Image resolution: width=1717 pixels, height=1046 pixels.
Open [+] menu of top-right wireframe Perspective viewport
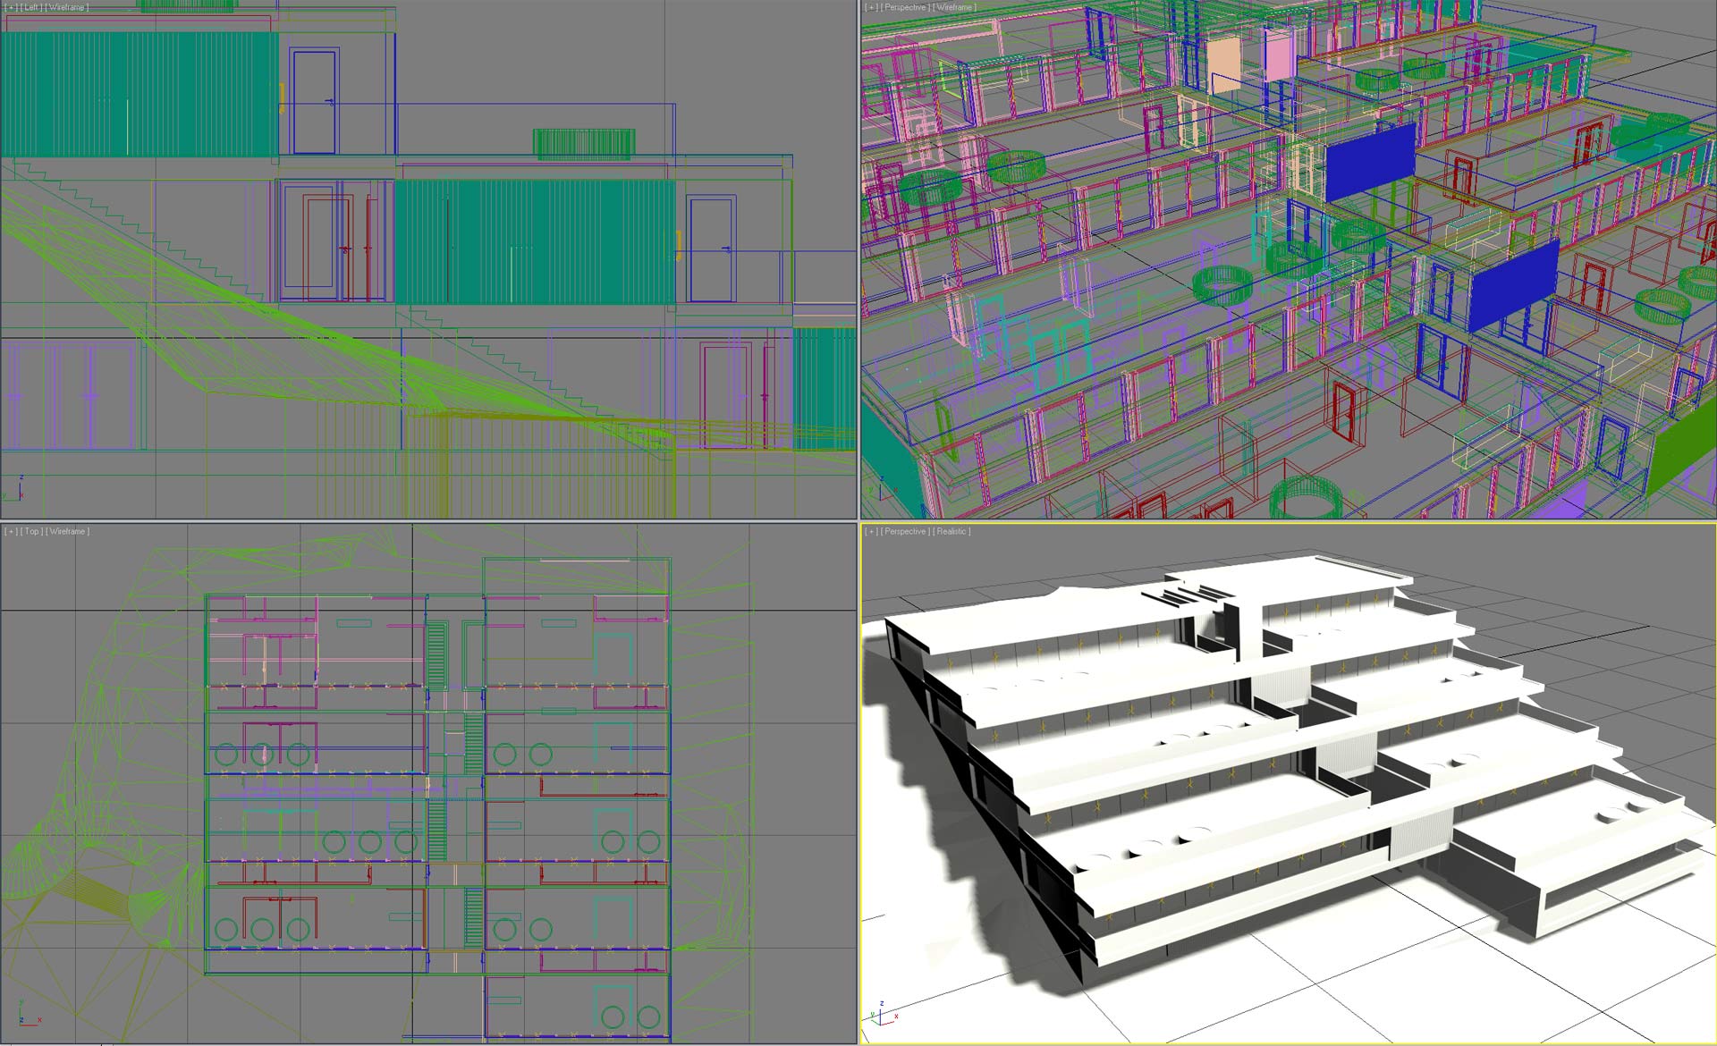pos(871,7)
